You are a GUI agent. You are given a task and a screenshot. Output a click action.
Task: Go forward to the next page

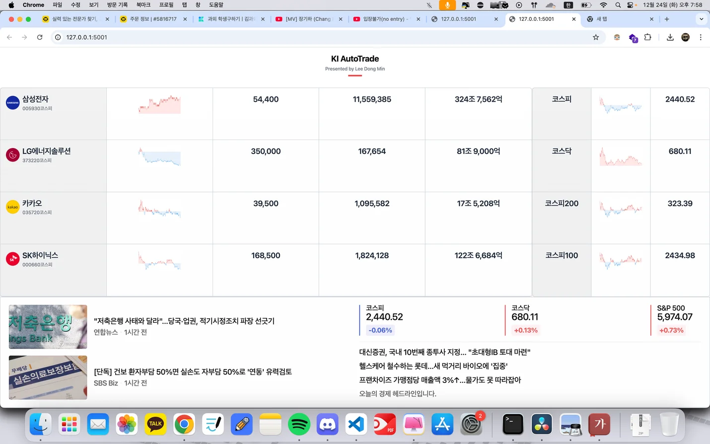pyautogui.click(x=24, y=37)
